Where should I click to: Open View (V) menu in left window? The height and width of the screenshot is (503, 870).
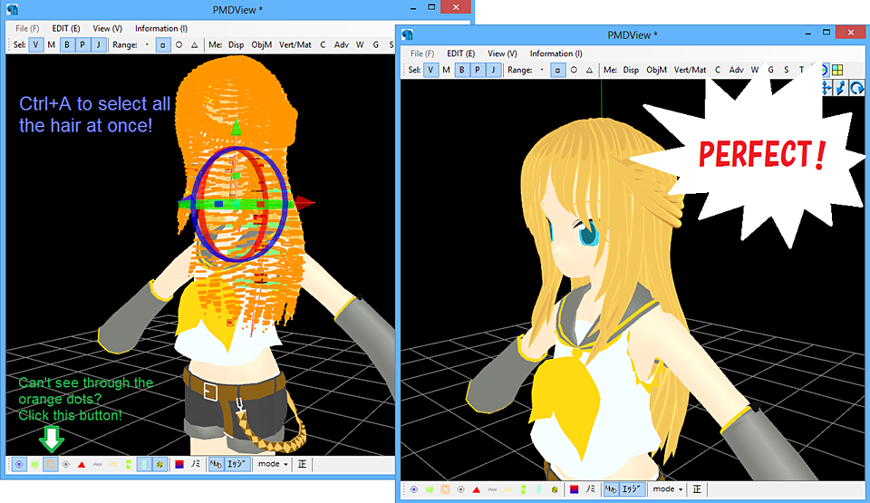108,28
